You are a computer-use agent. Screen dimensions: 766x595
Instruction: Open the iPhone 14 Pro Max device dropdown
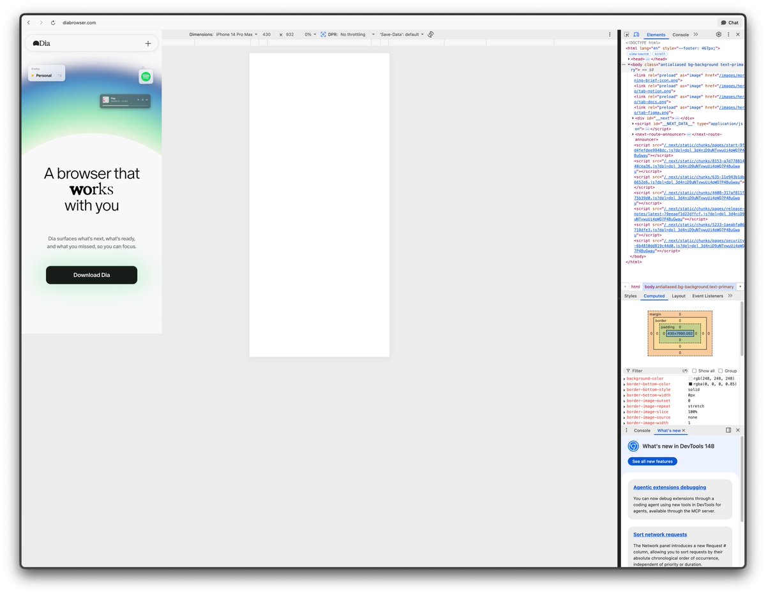coord(237,34)
